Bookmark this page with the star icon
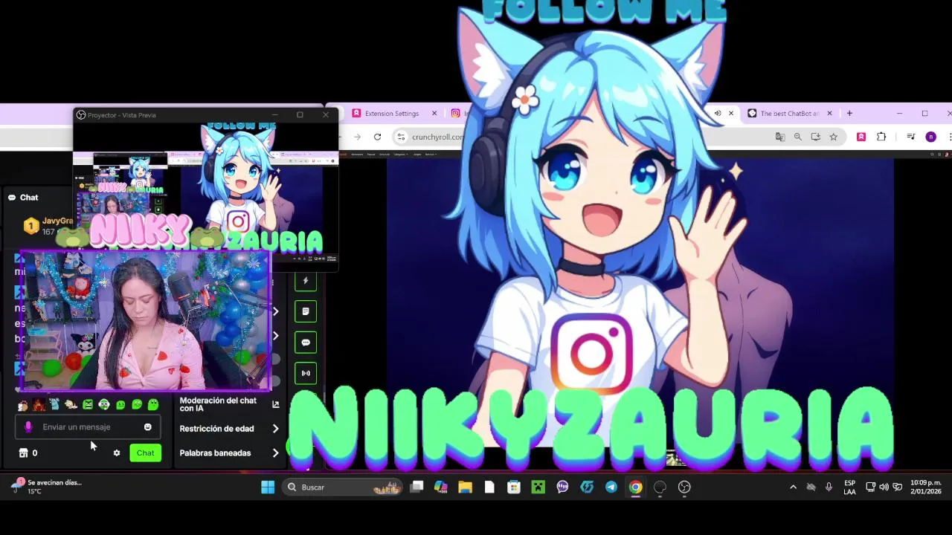The width and height of the screenshot is (952, 535). pos(833,137)
